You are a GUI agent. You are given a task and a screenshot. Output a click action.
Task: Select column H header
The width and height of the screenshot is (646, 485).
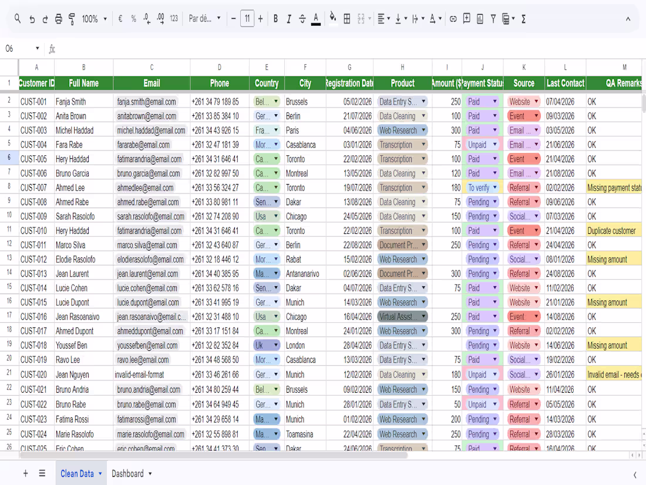pos(402,67)
